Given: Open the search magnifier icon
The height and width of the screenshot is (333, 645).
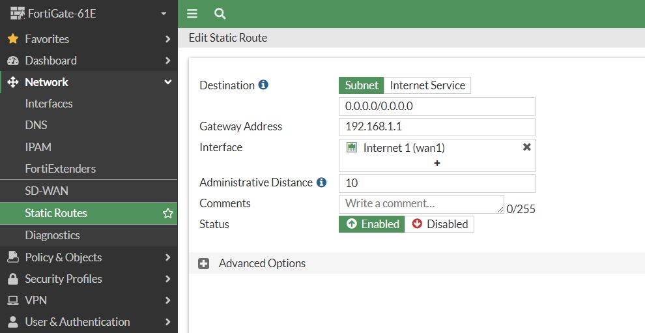Looking at the screenshot, I should [x=220, y=14].
